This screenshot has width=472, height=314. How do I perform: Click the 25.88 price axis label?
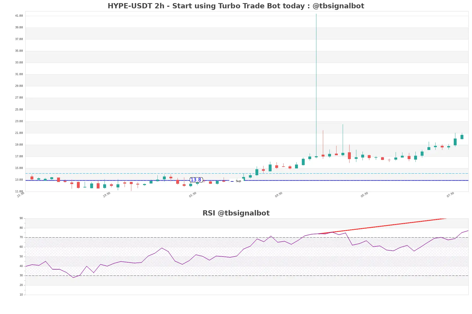tap(19, 110)
